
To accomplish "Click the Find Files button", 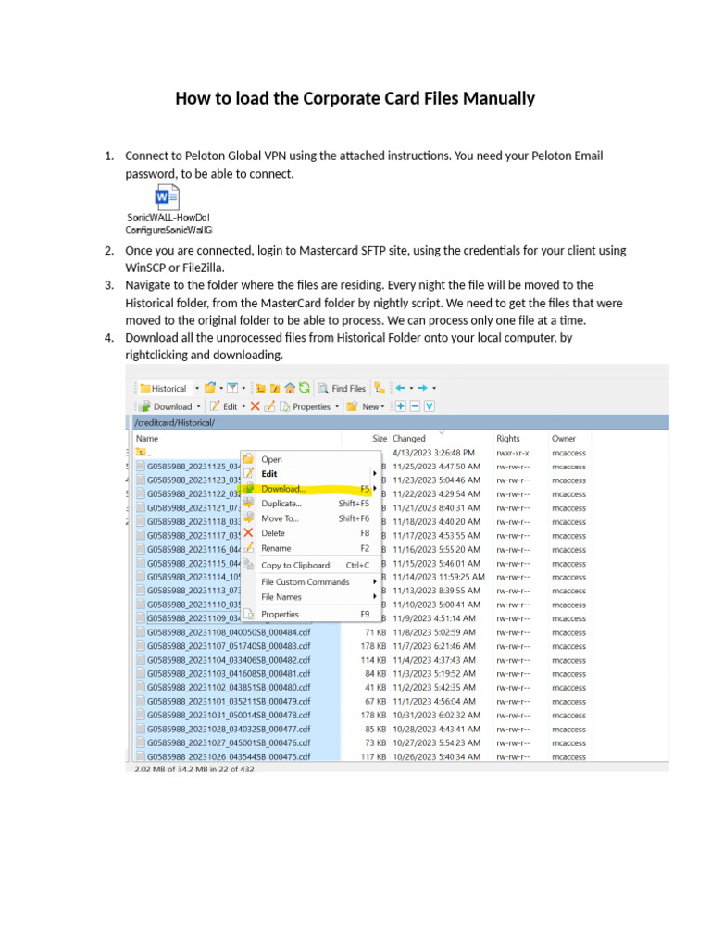I will [343, 388].
